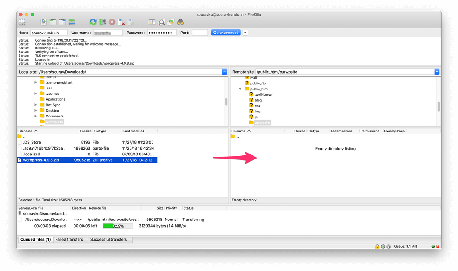Select the public_ftp remote folder

(x=255, y=83)
